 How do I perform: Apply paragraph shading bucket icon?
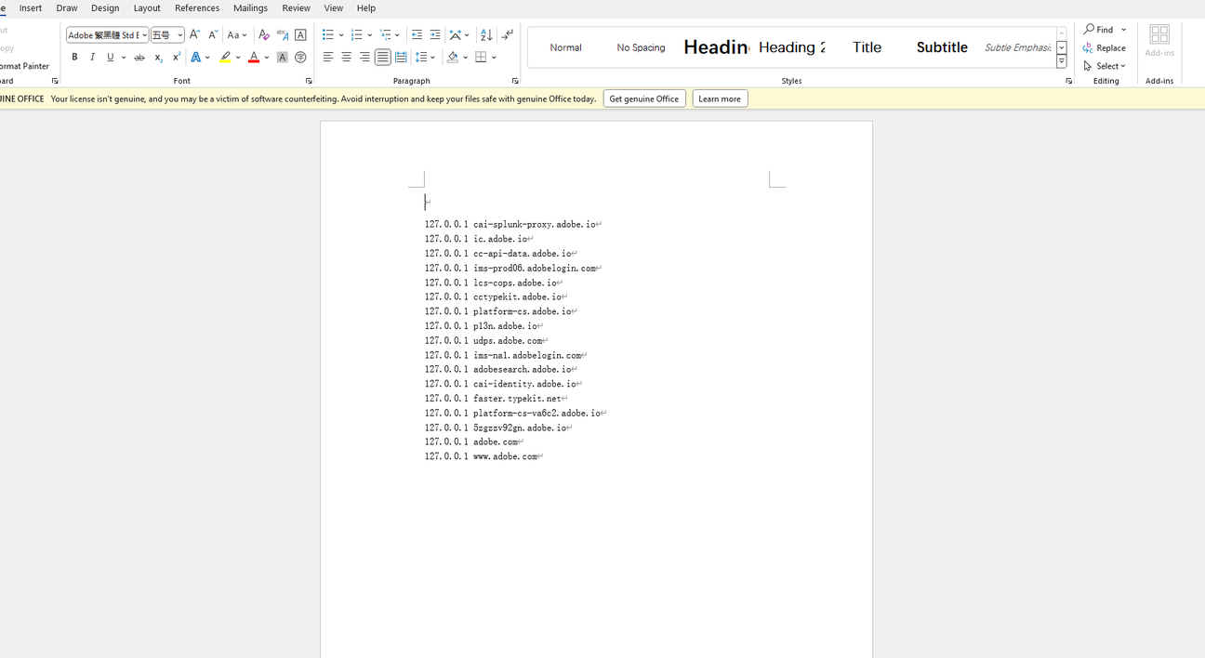coord(453,58)
